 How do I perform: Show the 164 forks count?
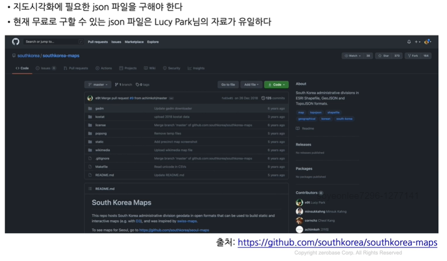click(426, 56)
